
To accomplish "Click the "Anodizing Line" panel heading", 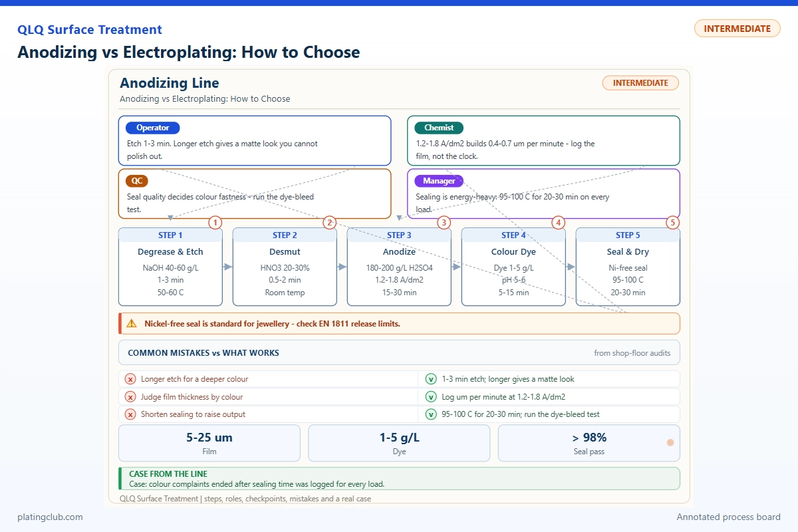I will (x=170, y=83).
